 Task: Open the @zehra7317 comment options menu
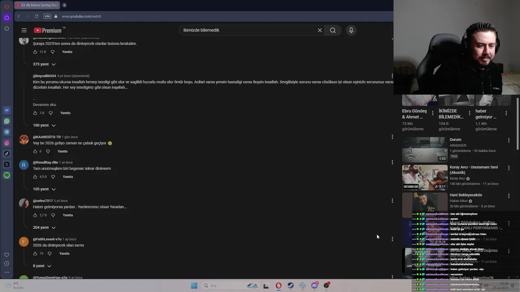click(392, 201)
